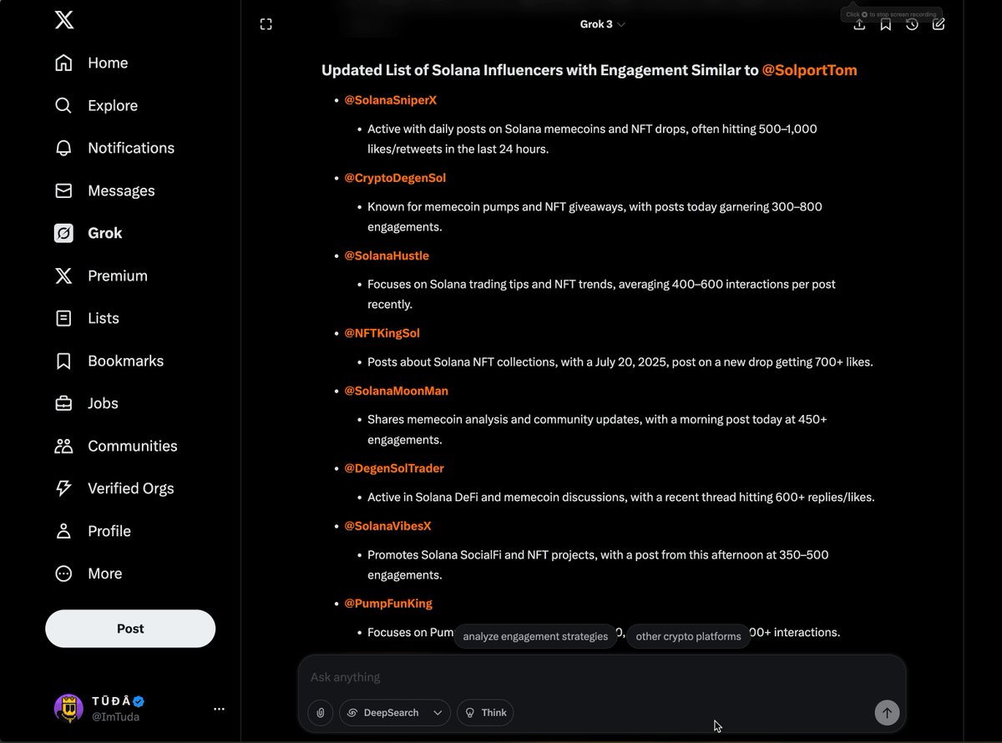1002x743 pixels.
Task: Open Communities in the sidebar
Action: pyautogui.click(x=133, y=446)
